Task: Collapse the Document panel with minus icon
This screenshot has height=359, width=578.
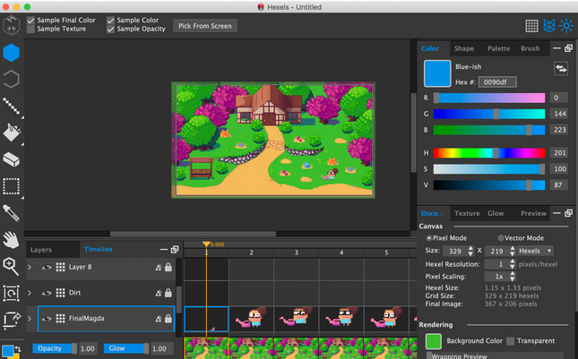Action: (556, 213)
